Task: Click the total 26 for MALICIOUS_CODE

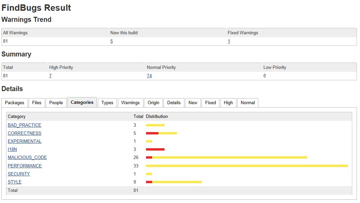Action: 136,158
